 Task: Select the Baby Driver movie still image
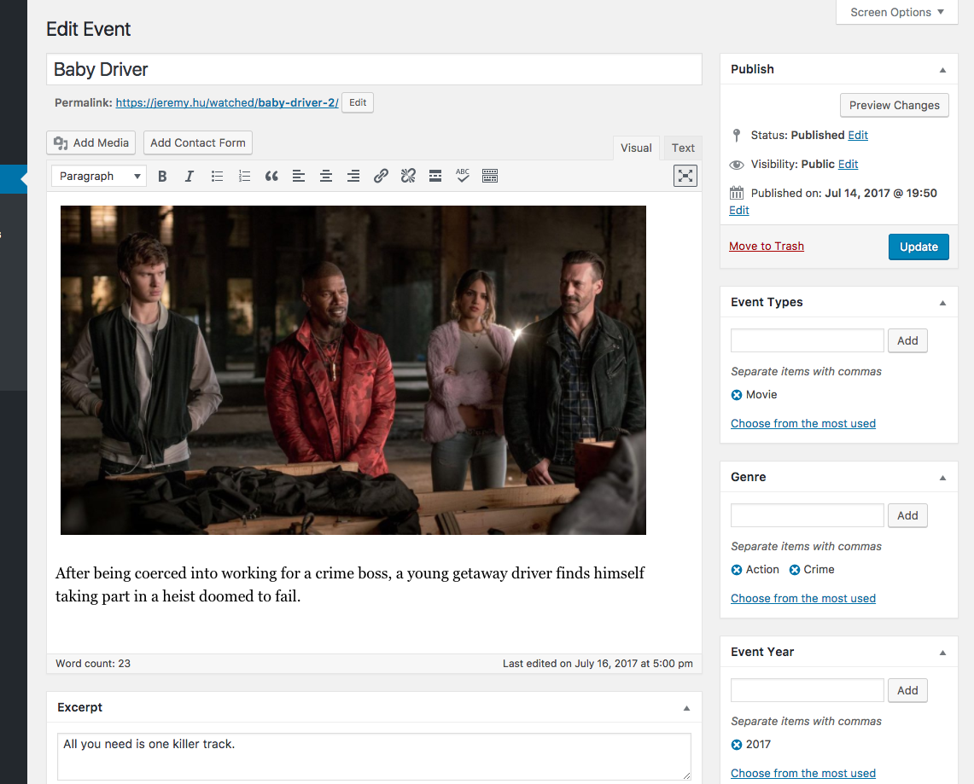tap(353, 370)
